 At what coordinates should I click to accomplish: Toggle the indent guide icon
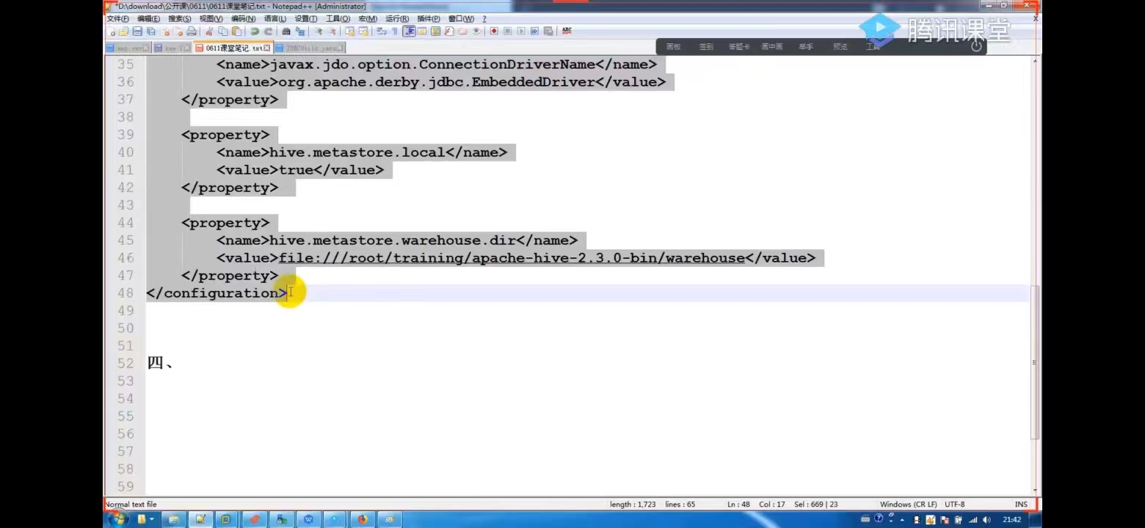coord(409,32)
